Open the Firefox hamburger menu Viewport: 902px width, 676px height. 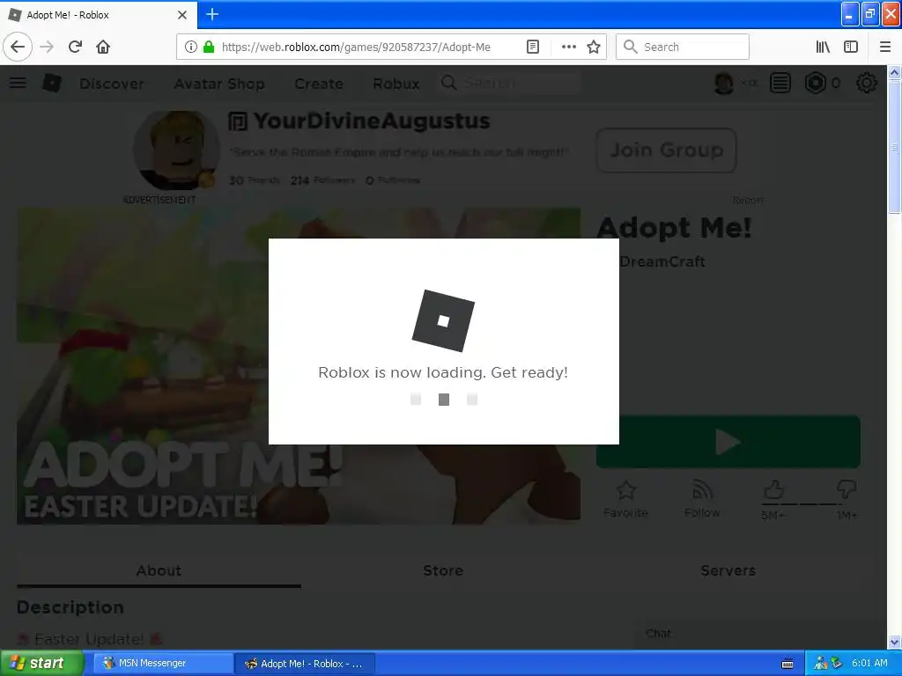[x=884, y=47]
